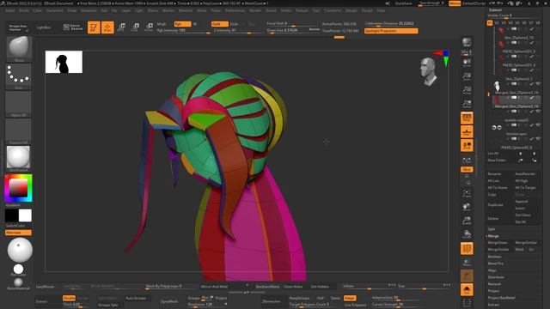The image size is (550, 309).
Task: Expand the Project section
Action: tap(493, 291)
